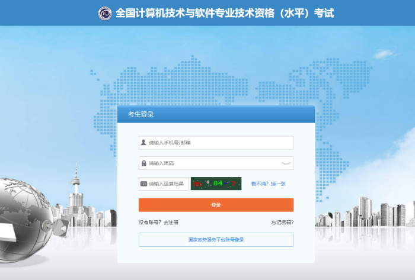Refresh captcha via 看不清？换一张 link

(x=269, y=184)
